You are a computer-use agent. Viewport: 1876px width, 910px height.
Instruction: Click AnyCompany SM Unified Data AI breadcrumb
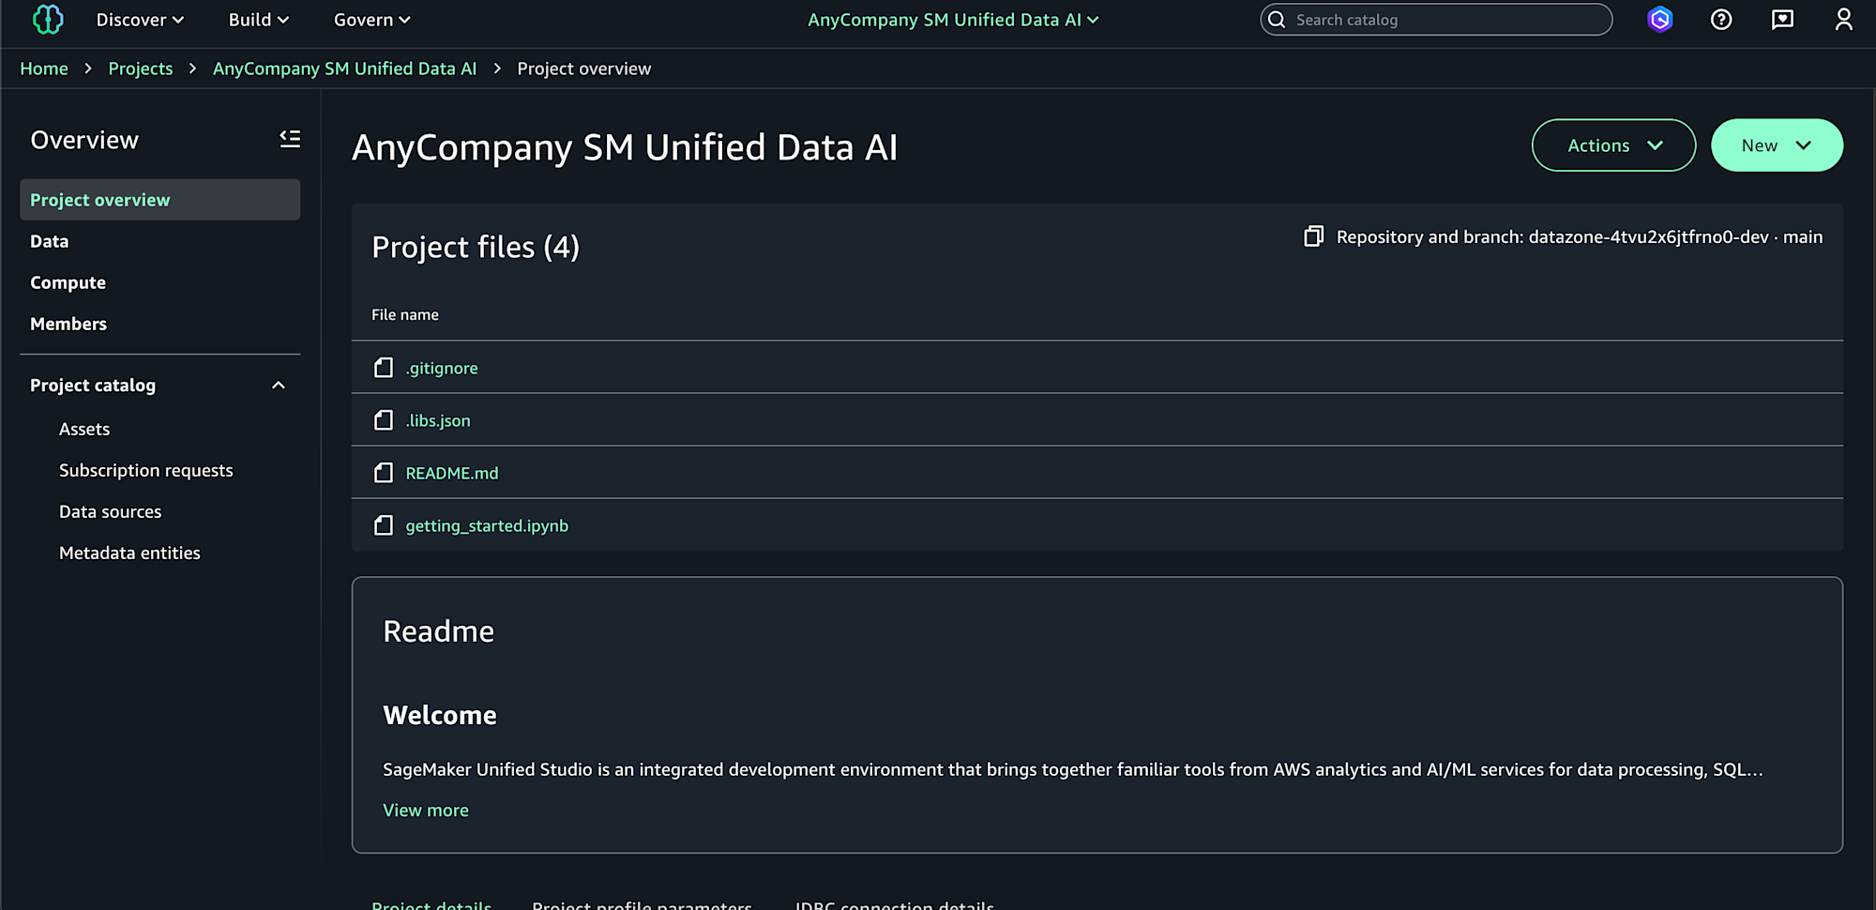[344, 68]
